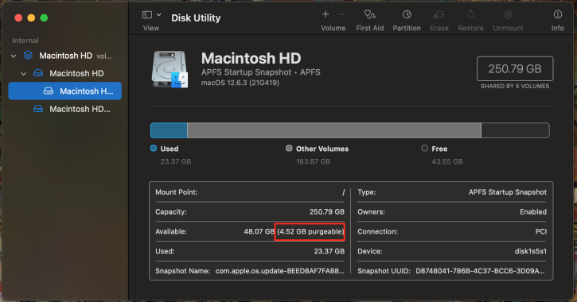Screen dimensions: 577x302
Task: Select the last Macintosh HD... sidebar row
Action: [80, 109]
